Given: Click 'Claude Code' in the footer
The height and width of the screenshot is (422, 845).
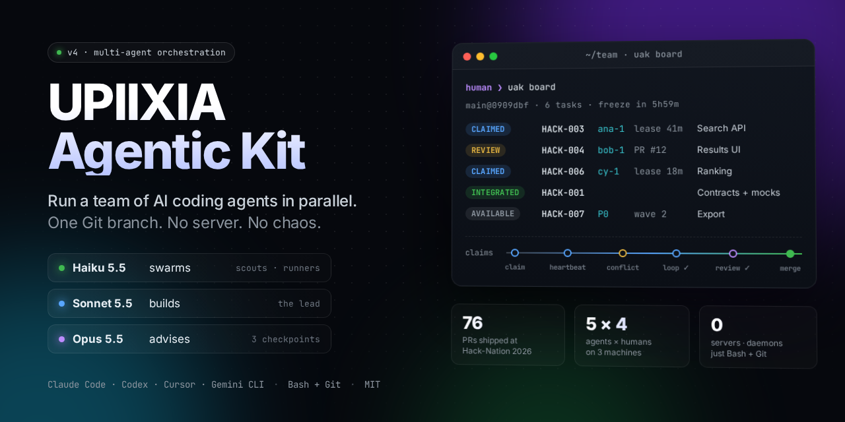Looking at the screenshot, I should click(x=77, y=384).
